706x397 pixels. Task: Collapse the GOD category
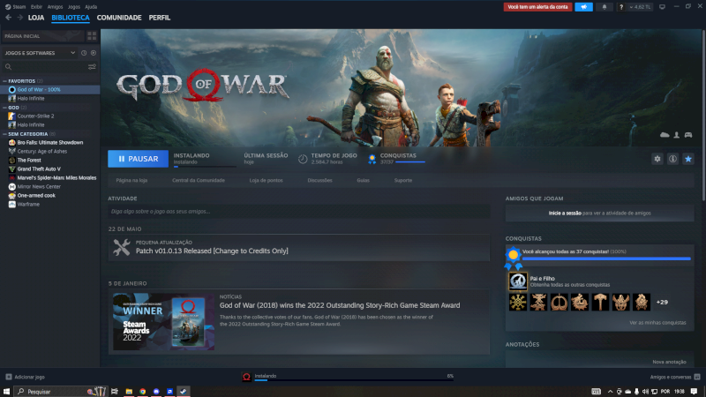(x=5, y=108)
